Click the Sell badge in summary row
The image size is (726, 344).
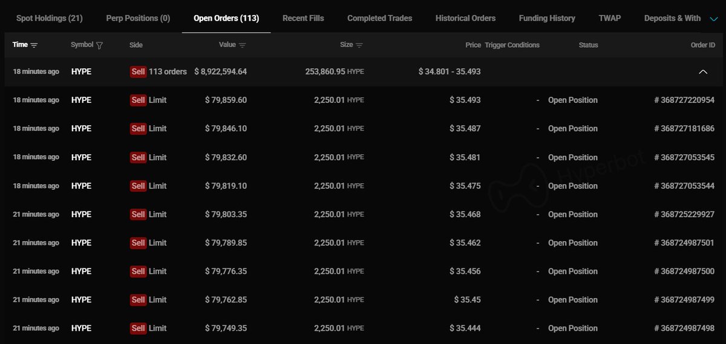(x=138, y=71)
